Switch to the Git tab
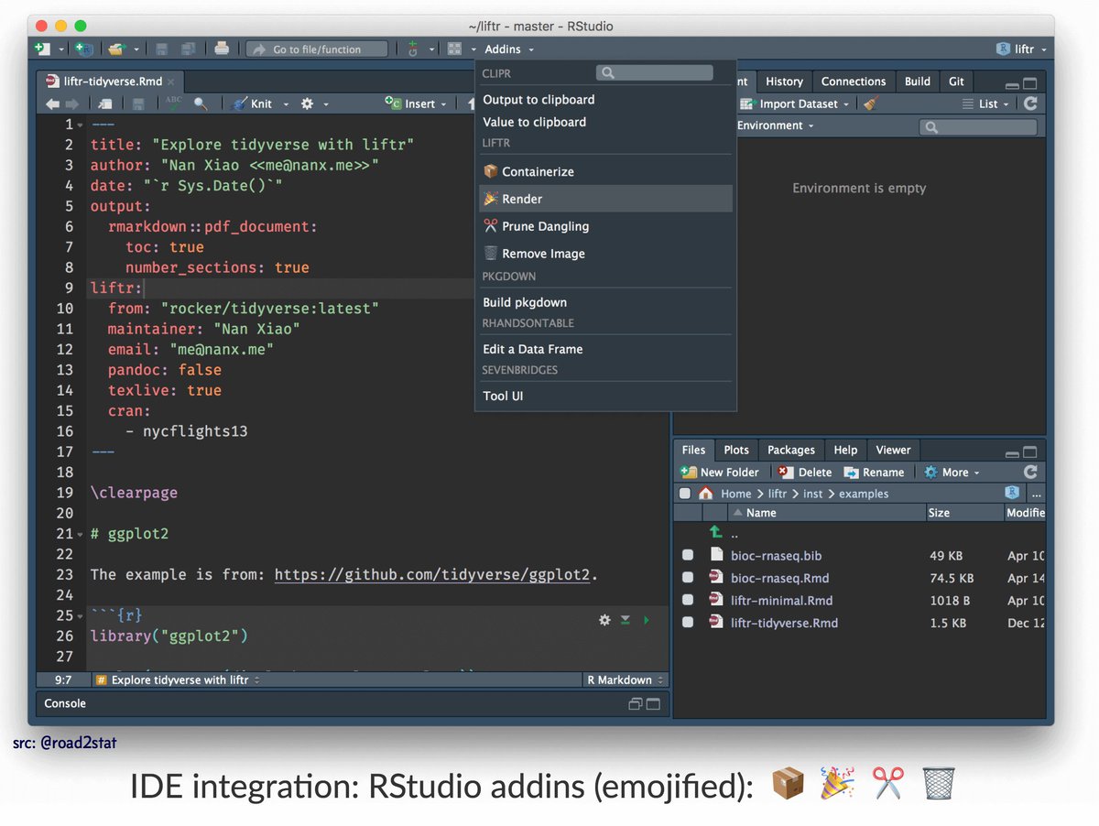The height and width of the screenshot is (826, 1099). pyautogui.click(x=956, y=82)
